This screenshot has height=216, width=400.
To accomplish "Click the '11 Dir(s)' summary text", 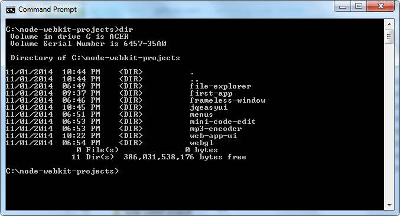I will pyautogui.click(x=93, y=157).
